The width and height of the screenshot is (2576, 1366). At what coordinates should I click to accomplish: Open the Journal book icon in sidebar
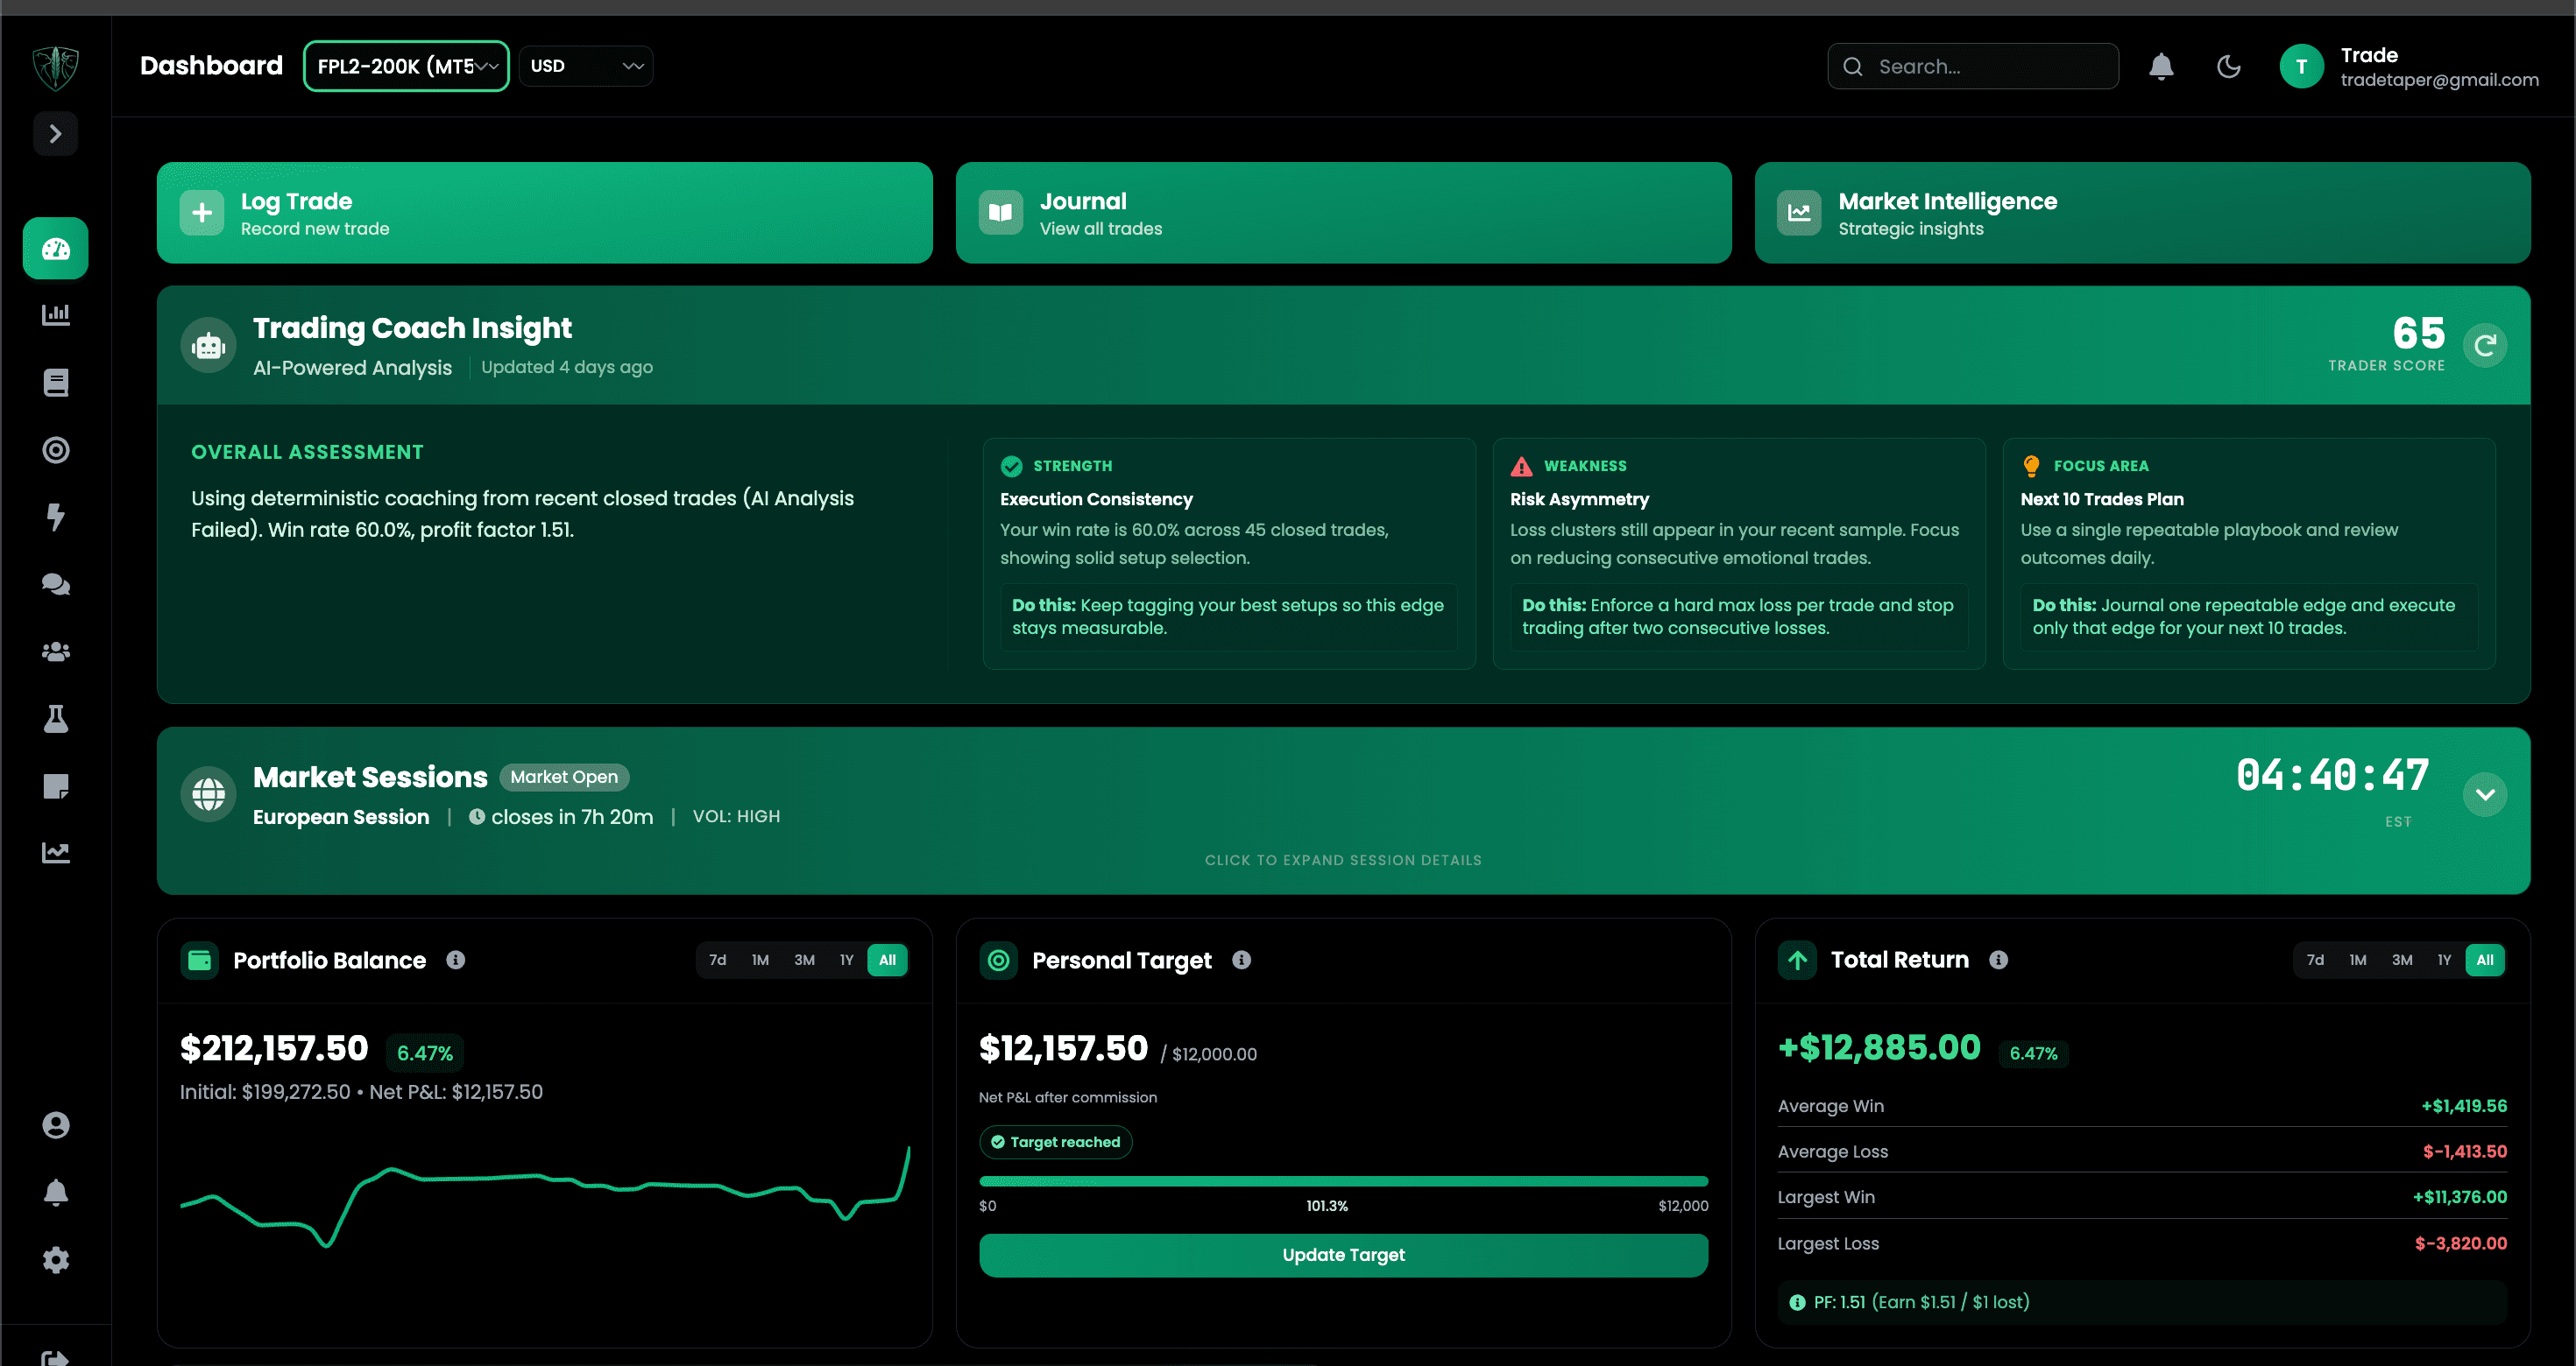(56, 382)
